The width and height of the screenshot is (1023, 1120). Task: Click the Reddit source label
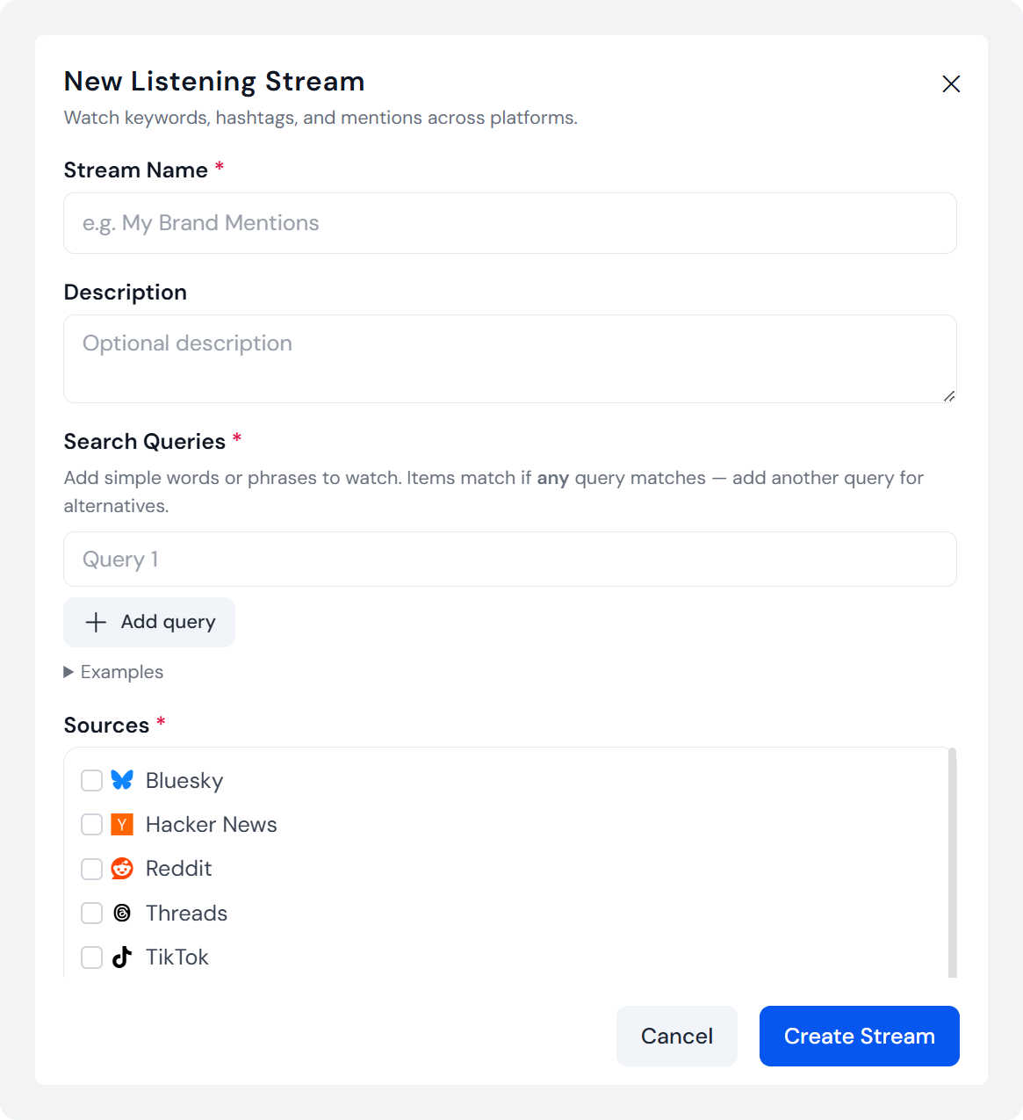[179, 869]
